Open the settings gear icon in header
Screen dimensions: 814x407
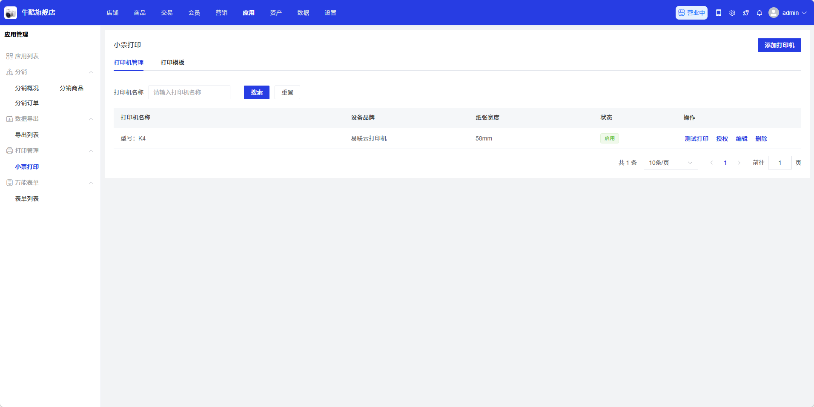[x=732, y=13]
